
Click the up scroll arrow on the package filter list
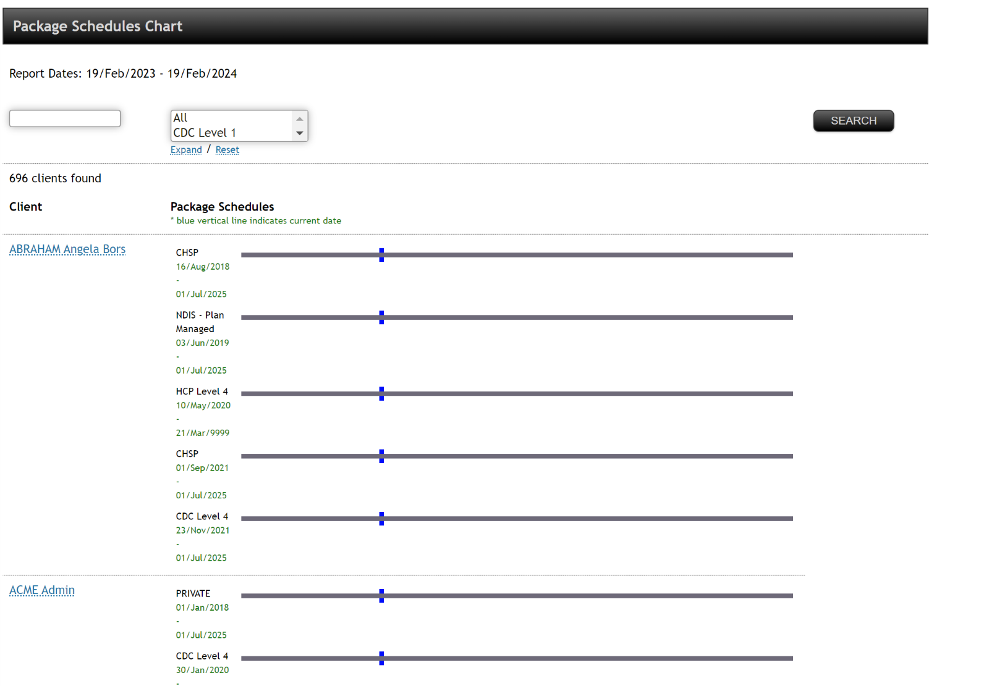299,117
